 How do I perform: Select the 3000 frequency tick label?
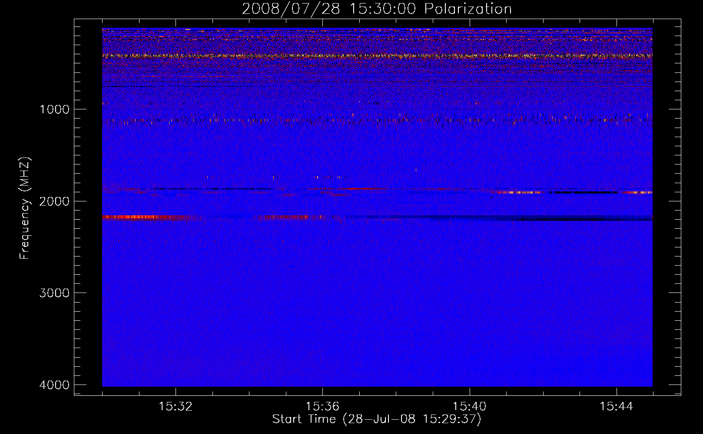tap(54, 293)
